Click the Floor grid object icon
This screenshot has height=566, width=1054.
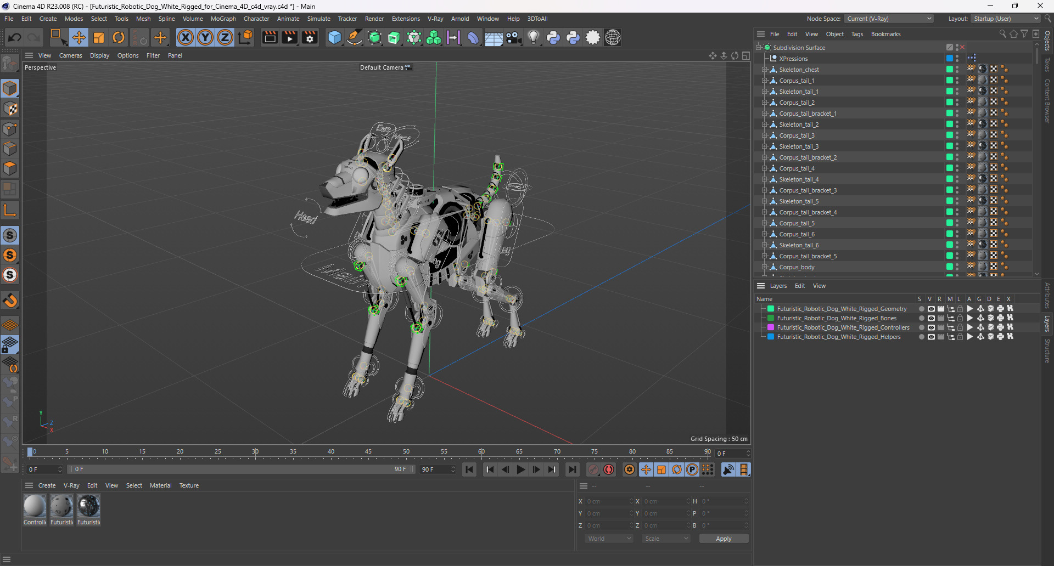493,37
